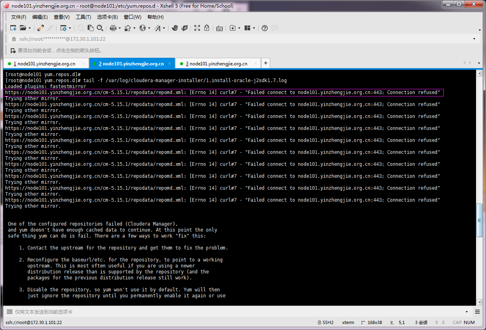
Task: Close tab 3 node101 session
Action: 255,64
